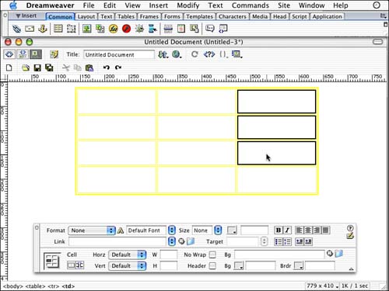Click the Insert Image icon
The image size is (389, 291).
86,29
